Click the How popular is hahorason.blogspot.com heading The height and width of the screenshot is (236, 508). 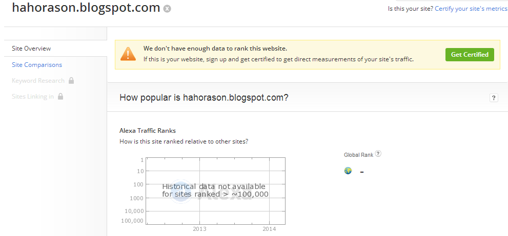pyautogui.click(x=204, y=98)
